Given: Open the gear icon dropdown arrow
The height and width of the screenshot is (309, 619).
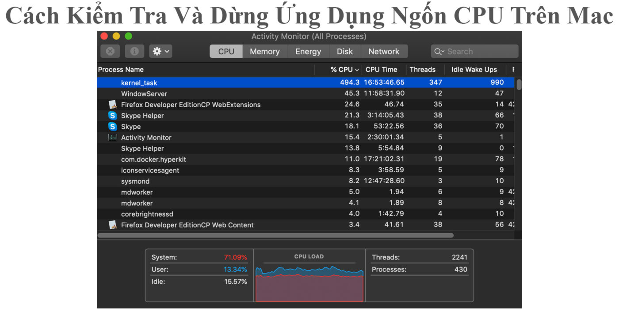Looking at the screenshot, I should (166, 51).
